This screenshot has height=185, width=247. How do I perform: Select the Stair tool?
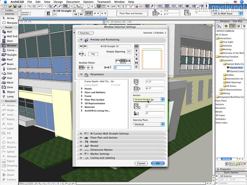coord(9,78)
